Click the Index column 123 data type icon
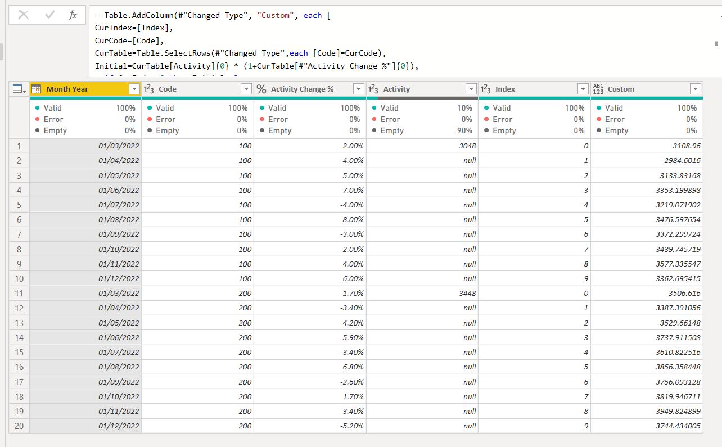The width and height of the screenshot is (722, 447). tap(486, 89)
